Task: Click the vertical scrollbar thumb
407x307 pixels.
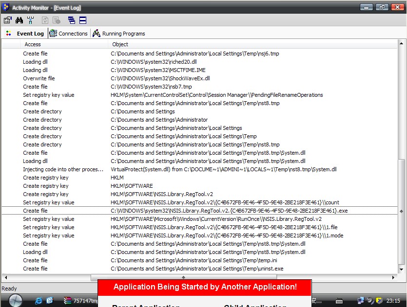Action: 401,211
